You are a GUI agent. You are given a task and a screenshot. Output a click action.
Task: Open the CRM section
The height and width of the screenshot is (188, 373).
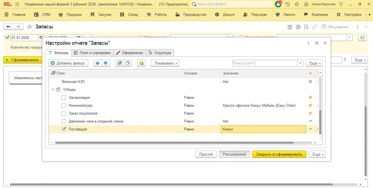42,15
